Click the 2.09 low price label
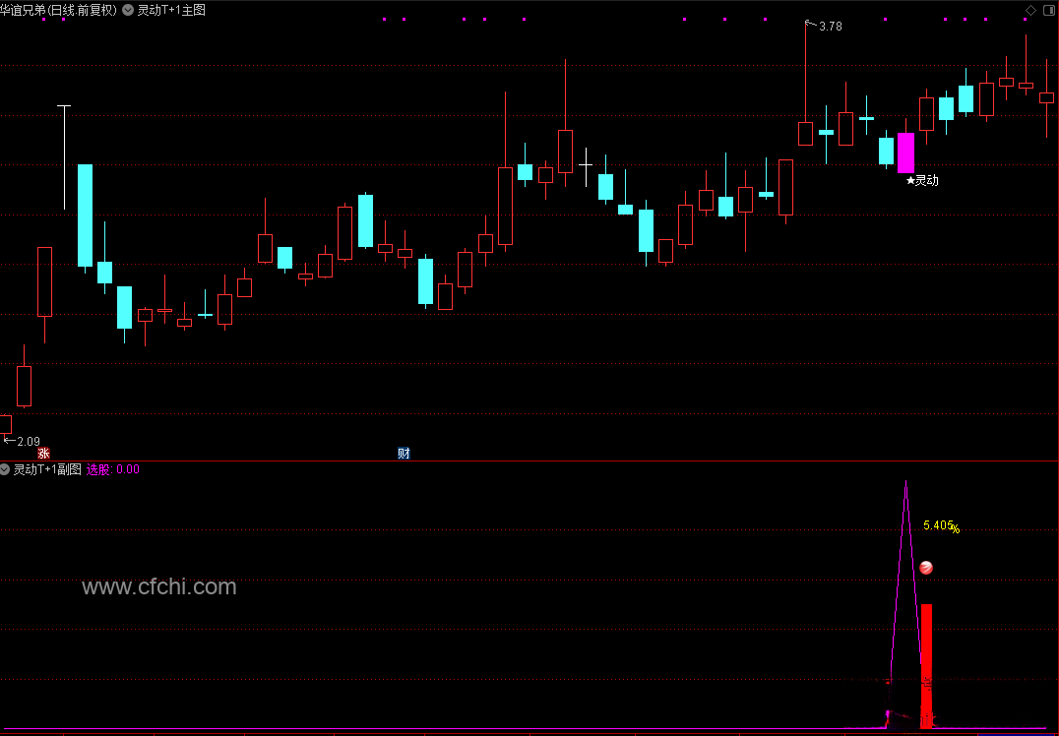 tap(29, 442)
